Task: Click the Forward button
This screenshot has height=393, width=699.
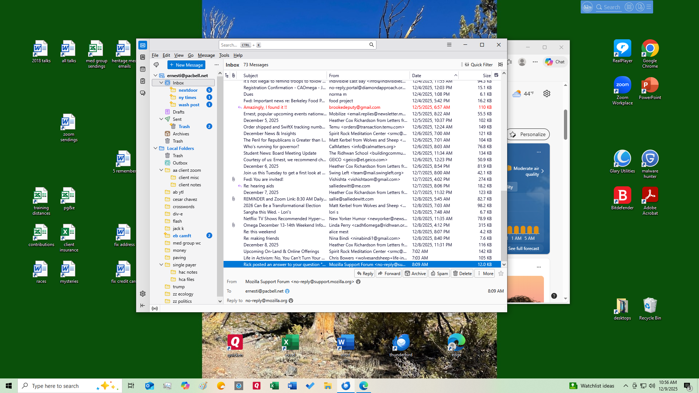Action: (389, 274)
